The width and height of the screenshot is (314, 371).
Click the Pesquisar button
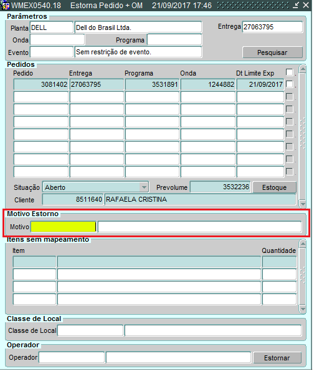(x=273, y=52)
